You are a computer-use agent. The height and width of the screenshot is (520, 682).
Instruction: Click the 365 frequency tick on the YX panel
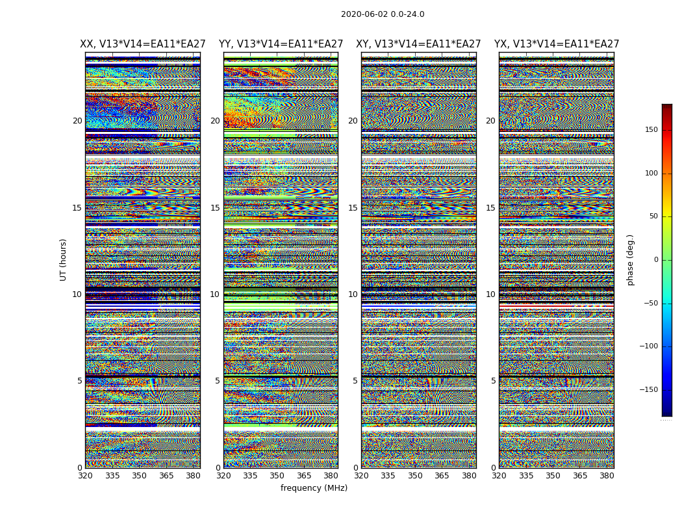(580, 476)
